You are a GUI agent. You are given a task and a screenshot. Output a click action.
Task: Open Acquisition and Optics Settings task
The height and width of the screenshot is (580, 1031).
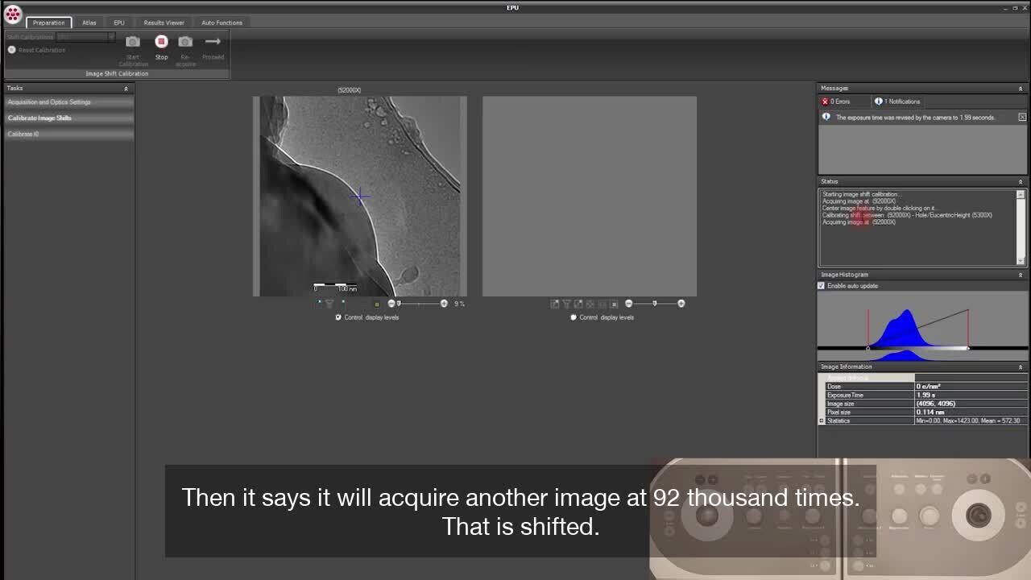point(49,102)
